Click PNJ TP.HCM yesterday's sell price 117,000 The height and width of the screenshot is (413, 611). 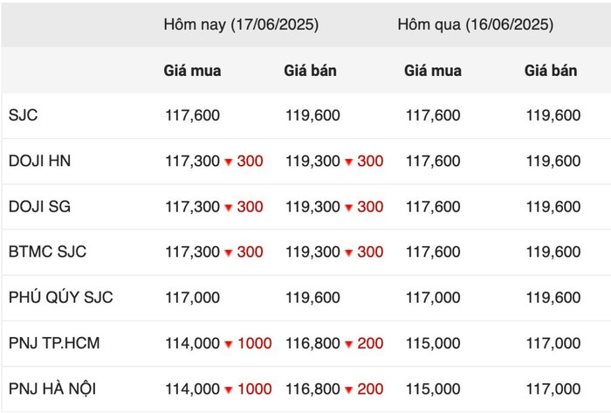coord(553,343)
